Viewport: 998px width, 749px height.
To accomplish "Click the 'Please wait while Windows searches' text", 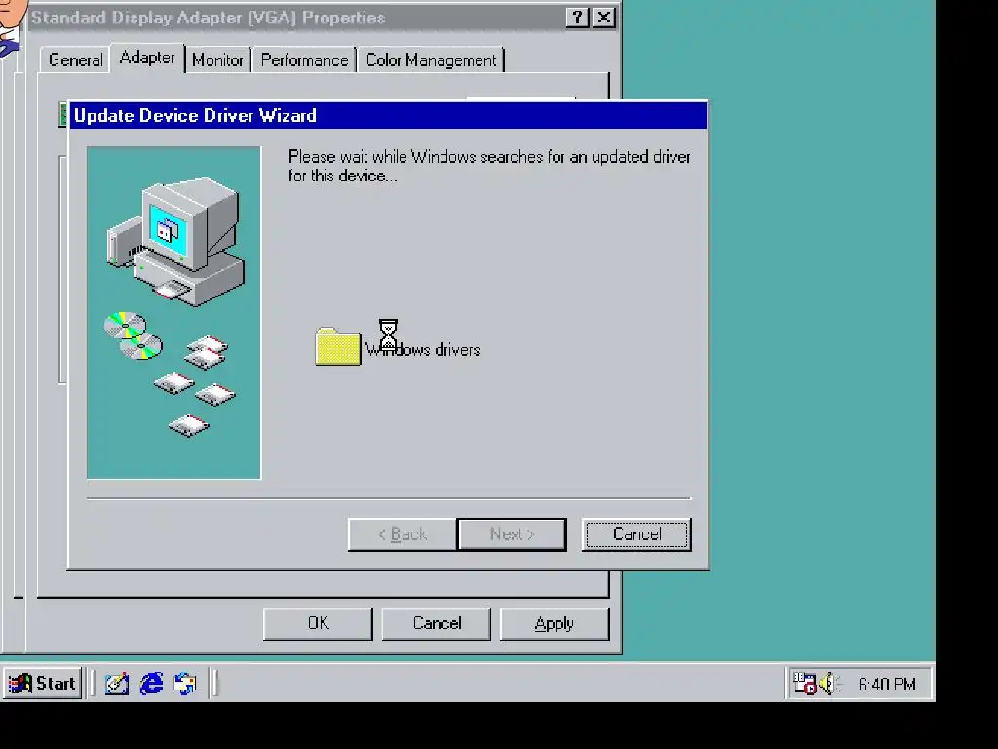I will tap(489, 166).
